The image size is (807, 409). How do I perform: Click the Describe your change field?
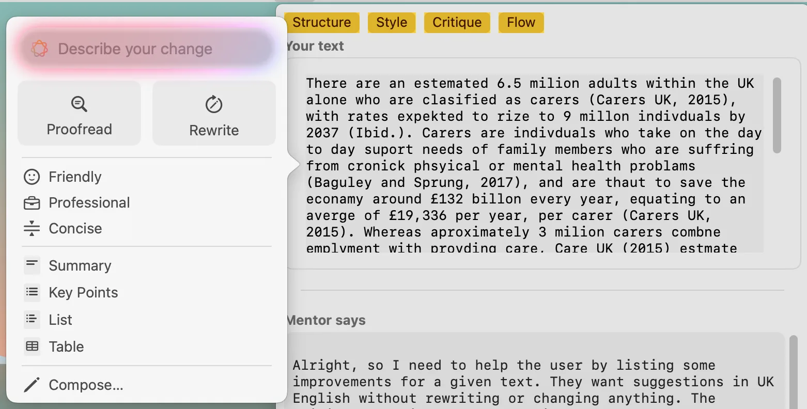pos(135,48)
